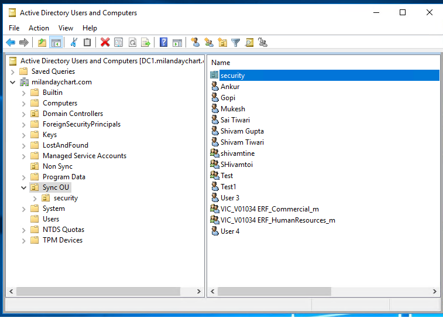Open the Help question mark icon
Image resolution: width=443 pixels, height=321 pixels.
164,42
